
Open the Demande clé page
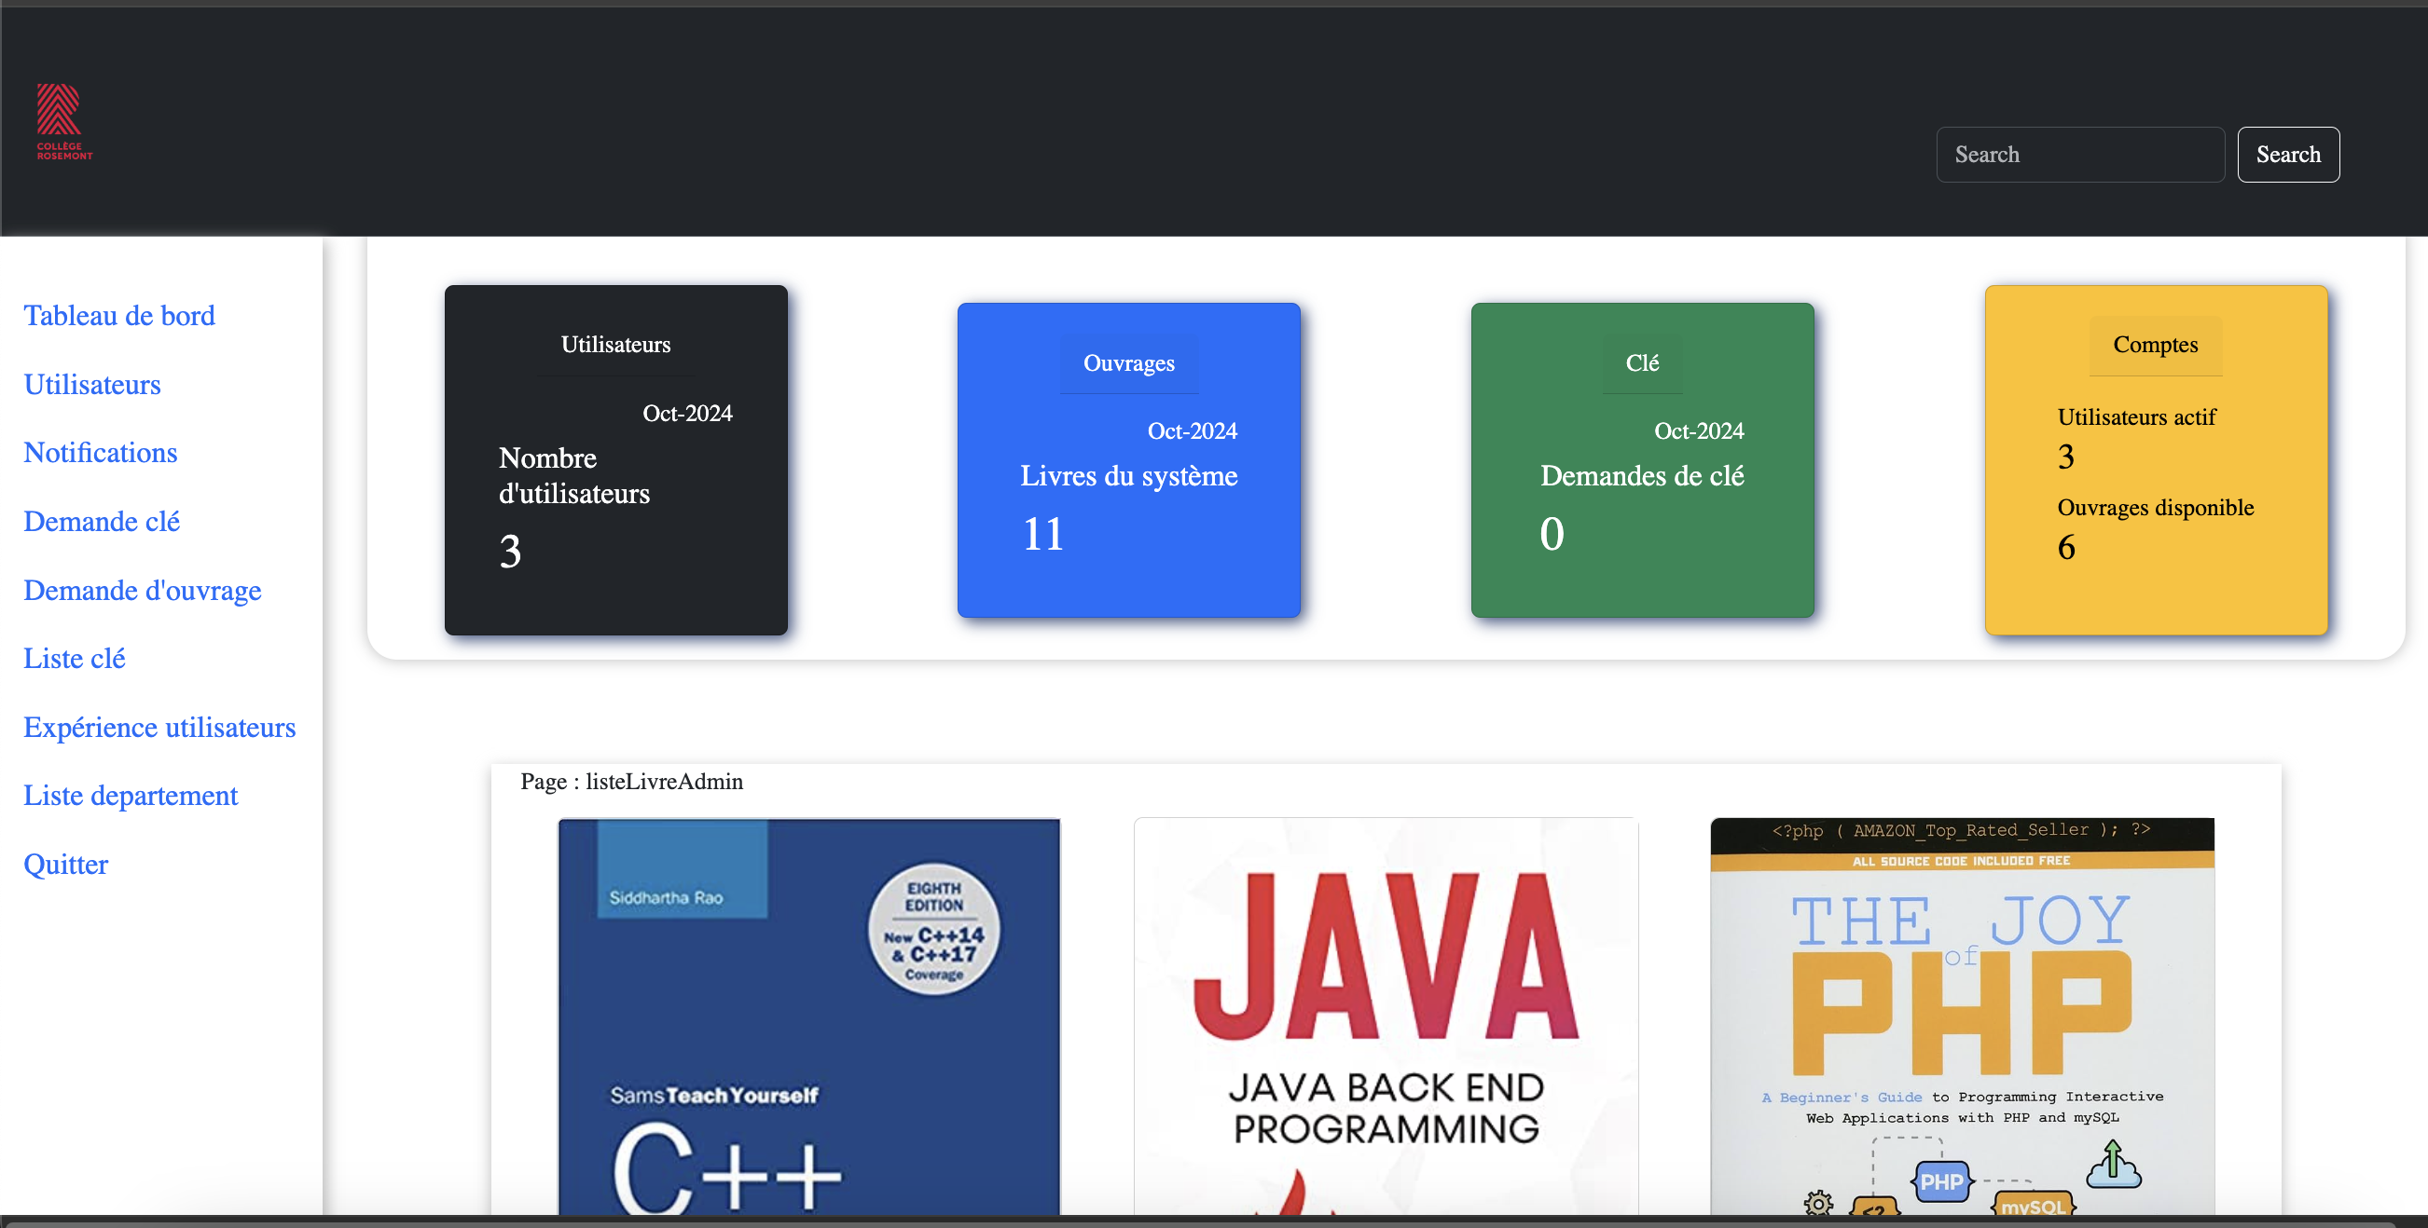coord(101,522)
